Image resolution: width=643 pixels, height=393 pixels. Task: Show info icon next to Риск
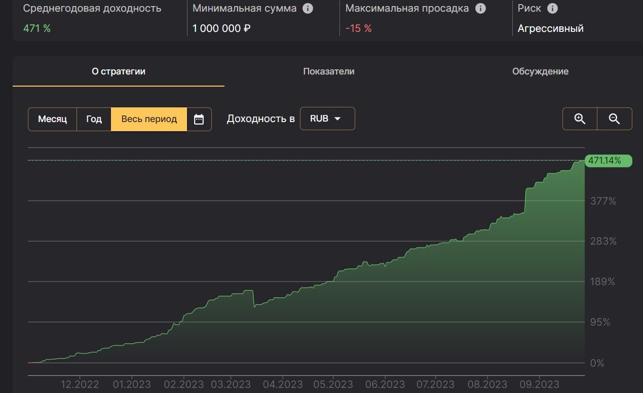pyautogui.click(x=552, y=9)
